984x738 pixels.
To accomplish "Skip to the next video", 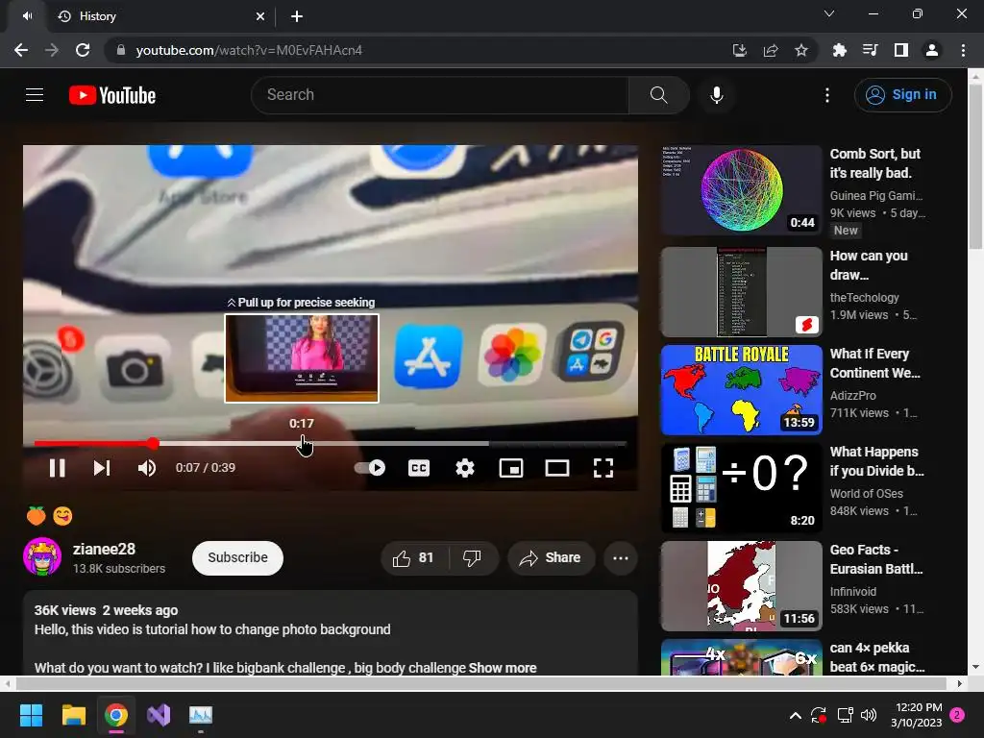I will pos(102,468).
